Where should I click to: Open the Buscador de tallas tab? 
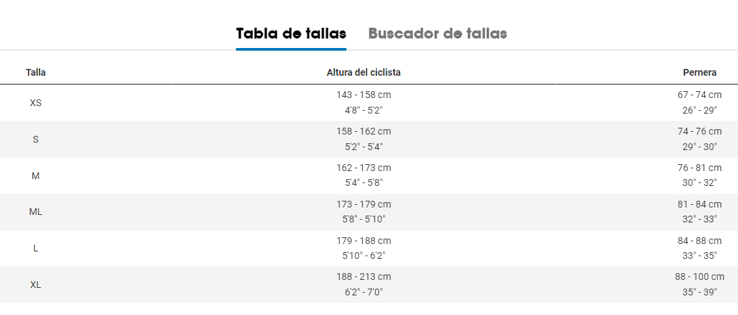click(x=437, y=34)
